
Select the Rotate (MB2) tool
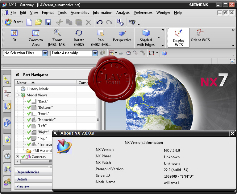(x=79, y=38)
